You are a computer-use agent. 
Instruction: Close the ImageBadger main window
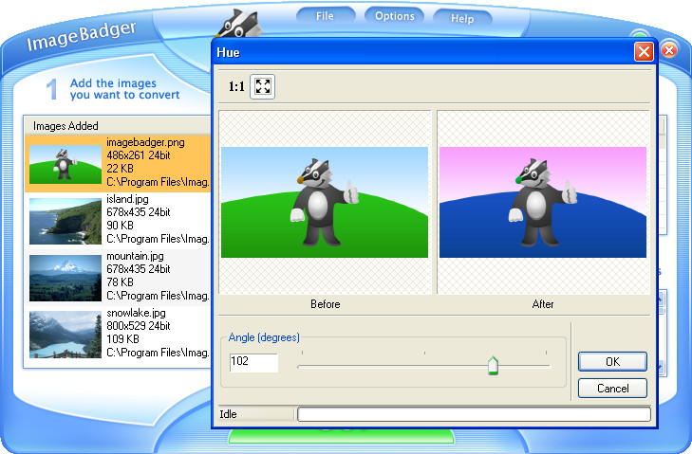click(x=669, y=50)
